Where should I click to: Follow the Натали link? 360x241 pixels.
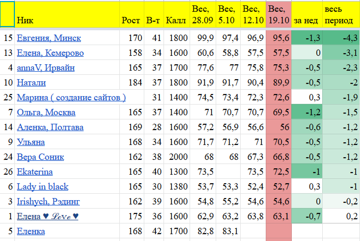[31, 83]
